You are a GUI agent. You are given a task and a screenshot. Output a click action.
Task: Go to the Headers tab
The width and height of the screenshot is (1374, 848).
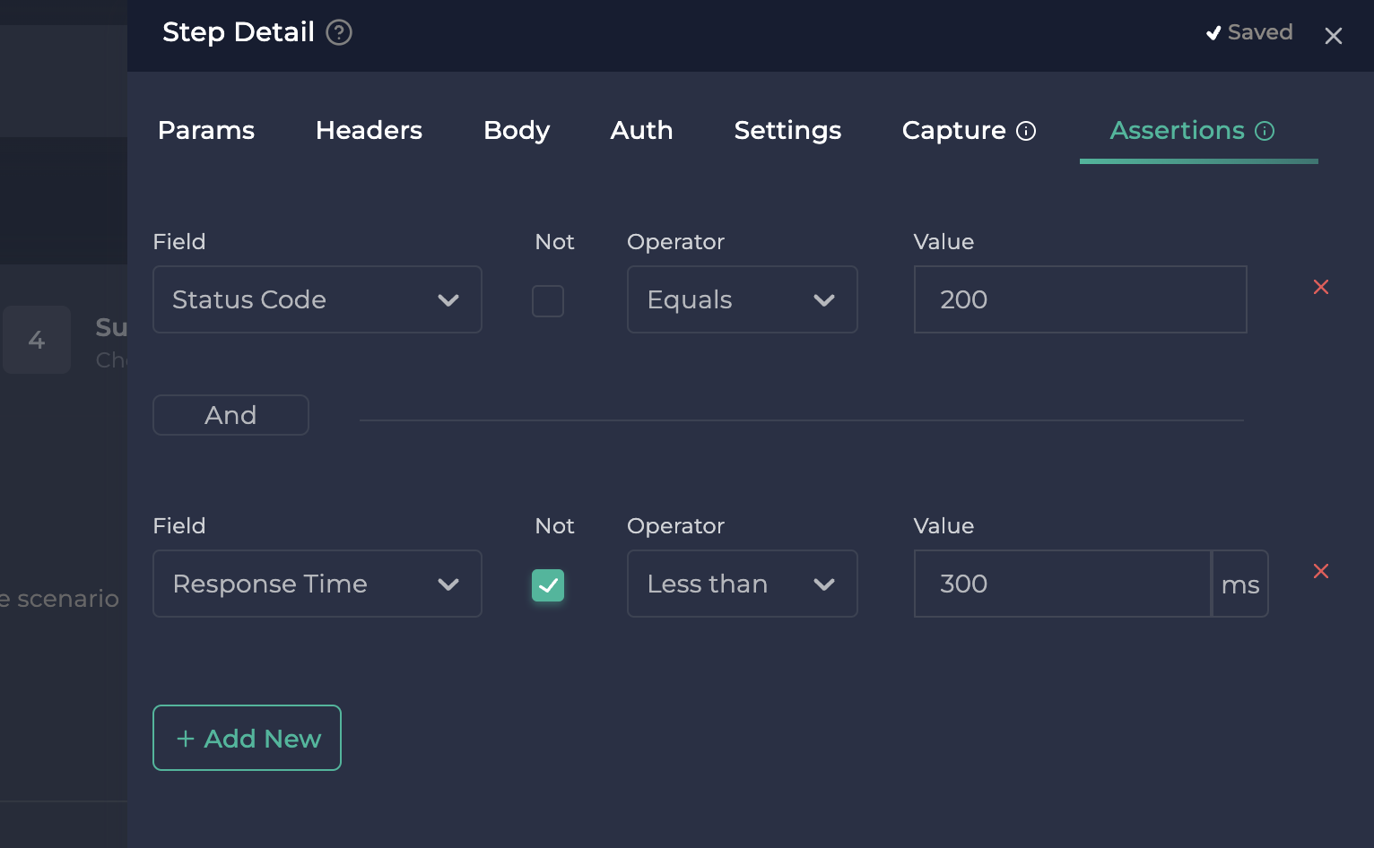point(369,131)
